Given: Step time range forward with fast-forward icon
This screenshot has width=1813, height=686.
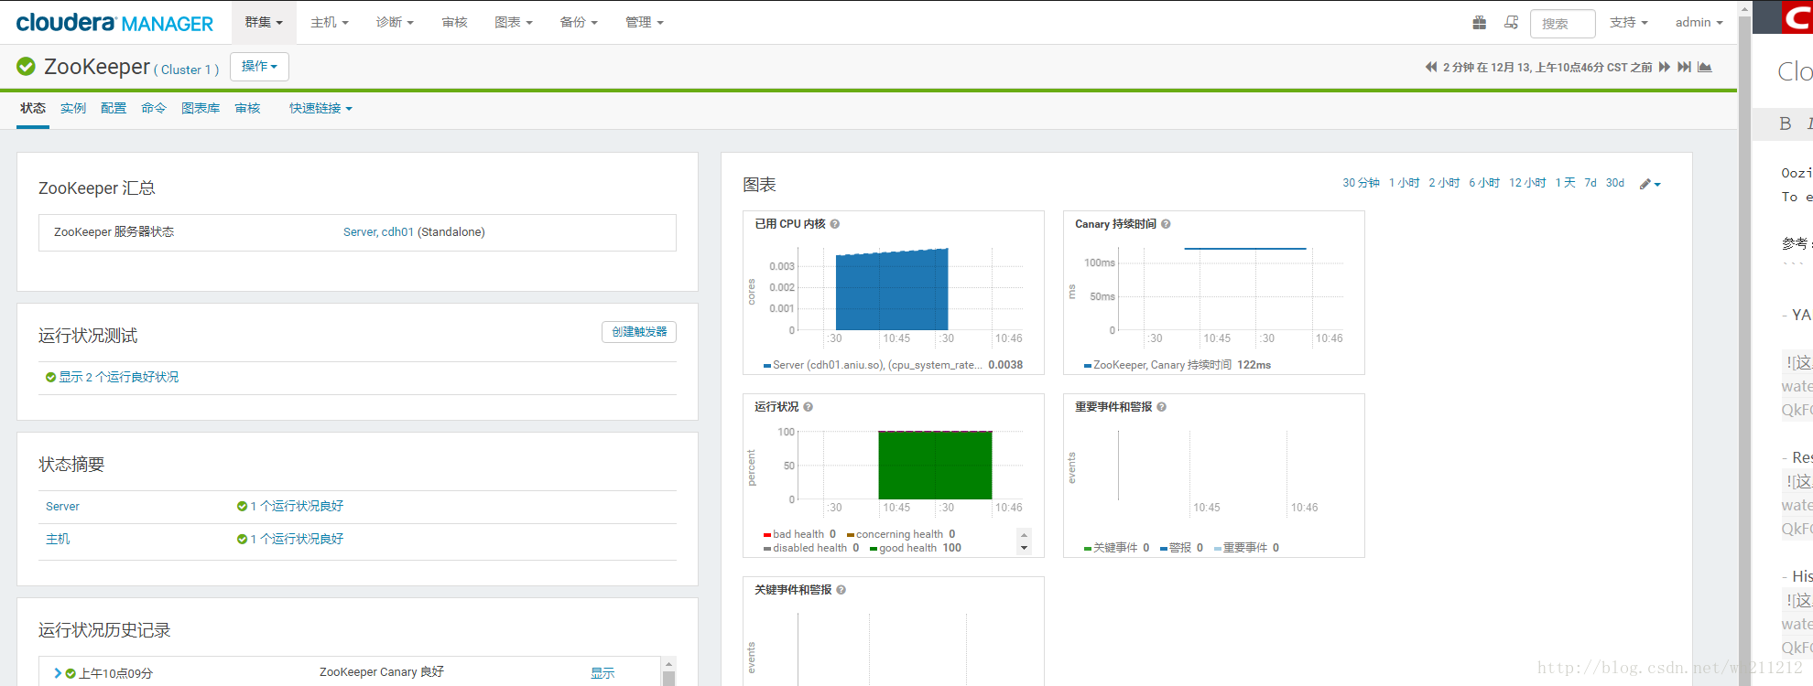Looking at the screenshot, I should pos(1665,67).
